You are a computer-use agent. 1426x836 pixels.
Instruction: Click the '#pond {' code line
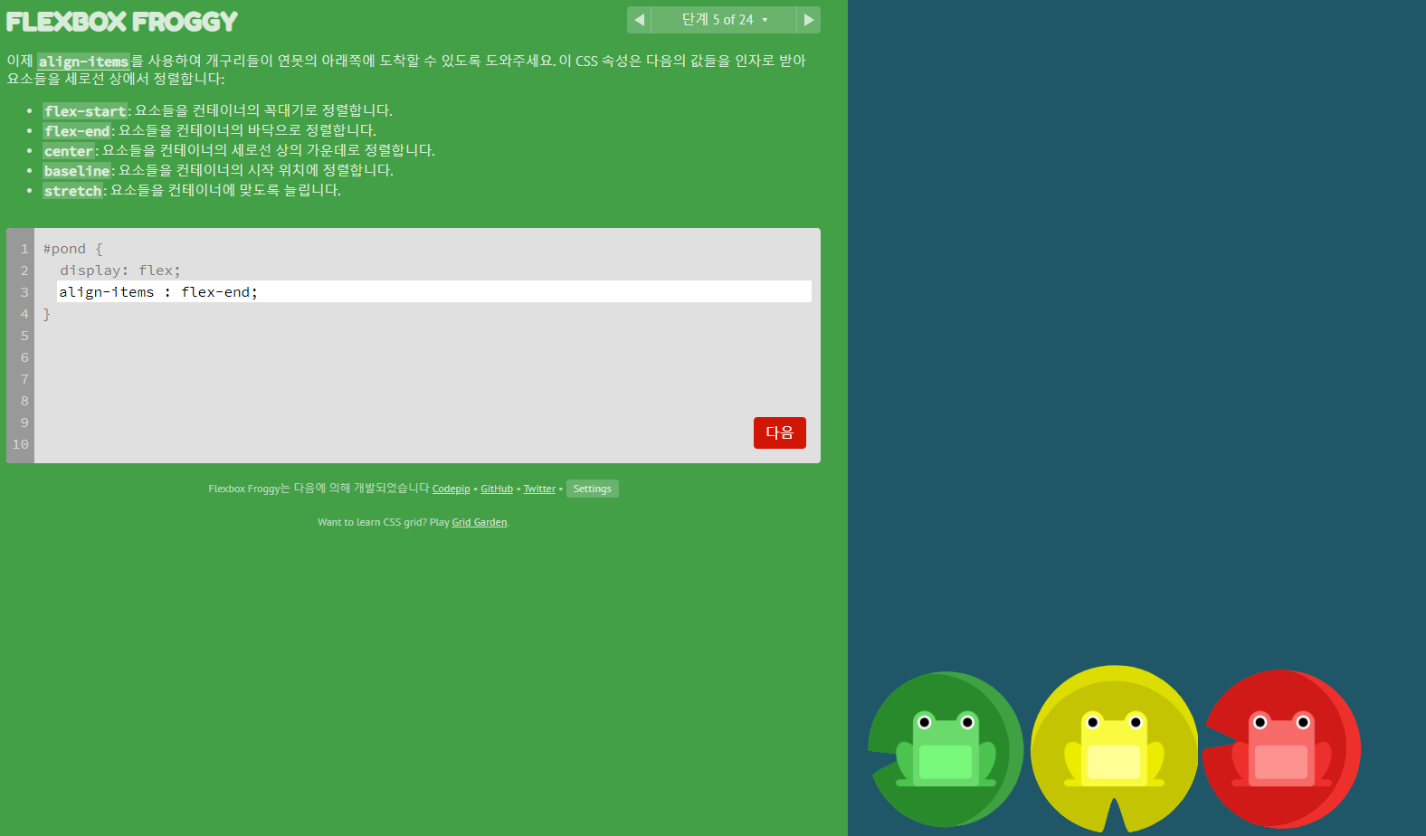pos(73,249)
